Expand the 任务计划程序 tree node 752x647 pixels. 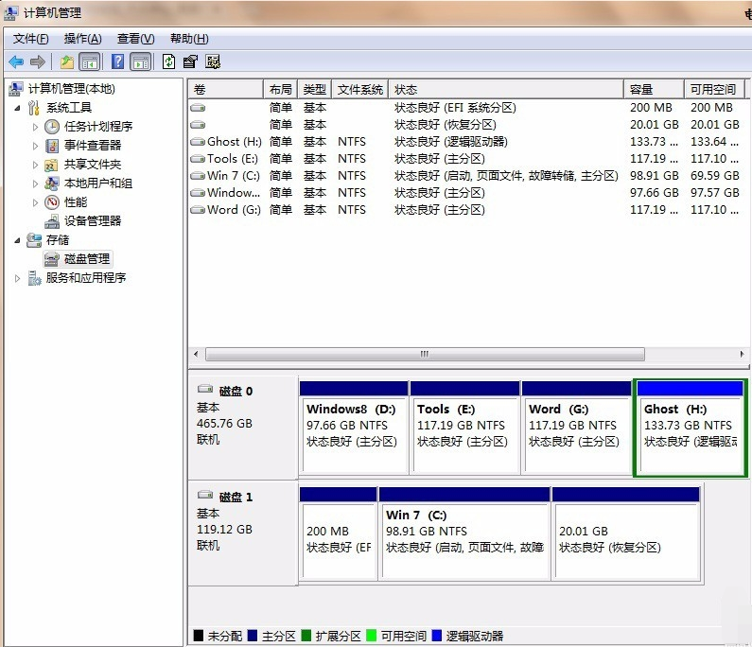point(36,126)
